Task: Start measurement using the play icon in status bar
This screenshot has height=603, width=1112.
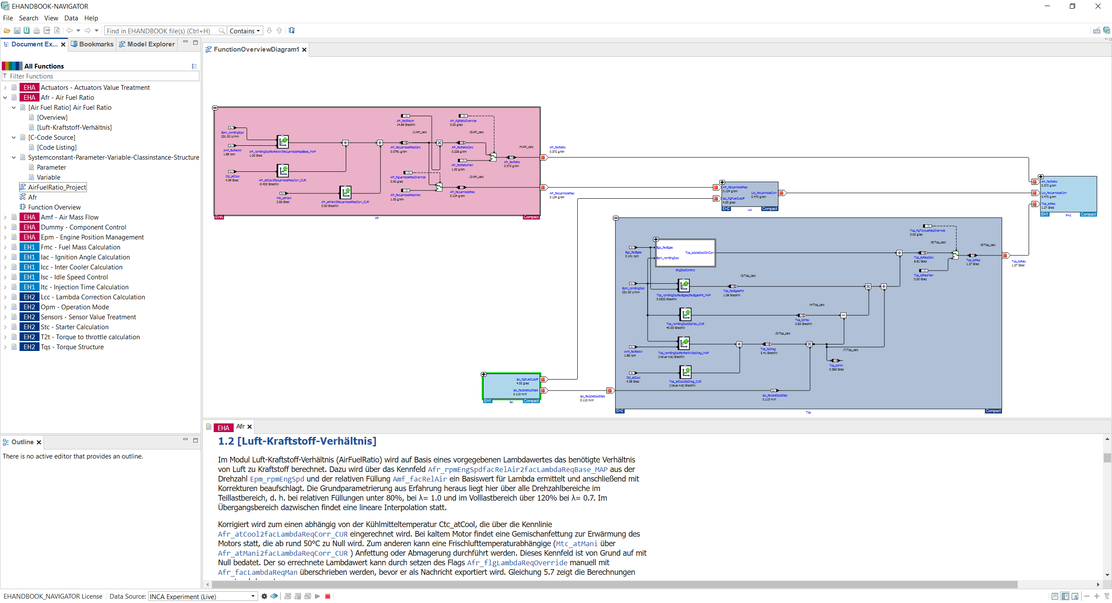Action: click(x=318, y=596)
